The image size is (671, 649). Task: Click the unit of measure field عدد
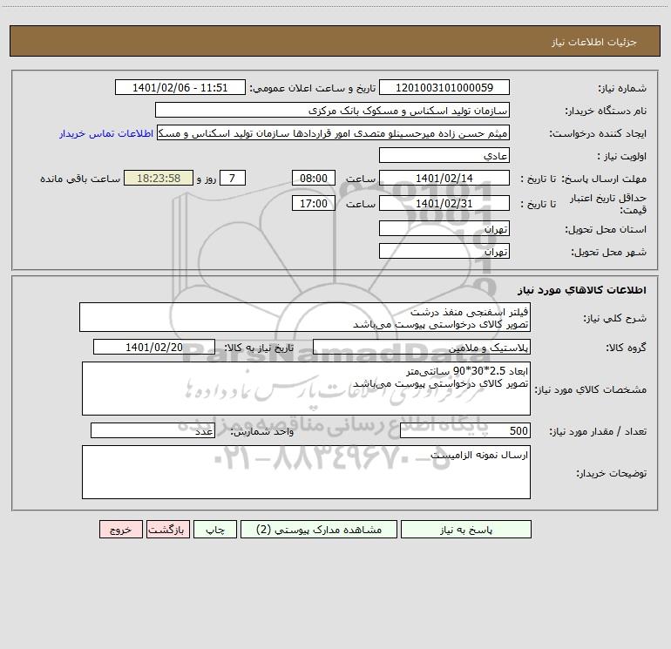pos(152,431)
